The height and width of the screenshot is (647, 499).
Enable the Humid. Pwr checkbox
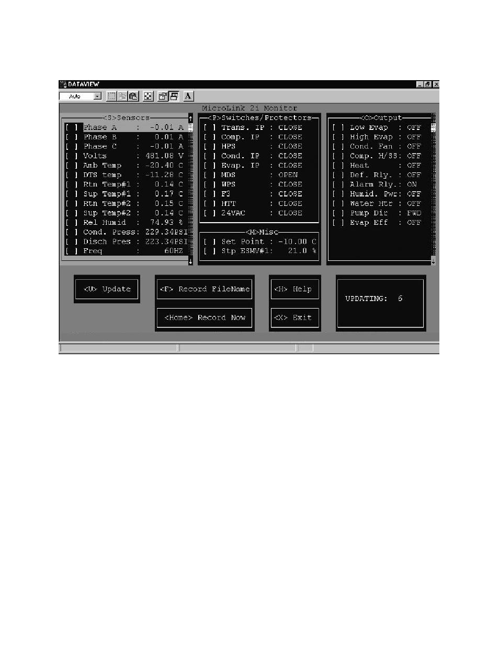[x=338, y=194]
